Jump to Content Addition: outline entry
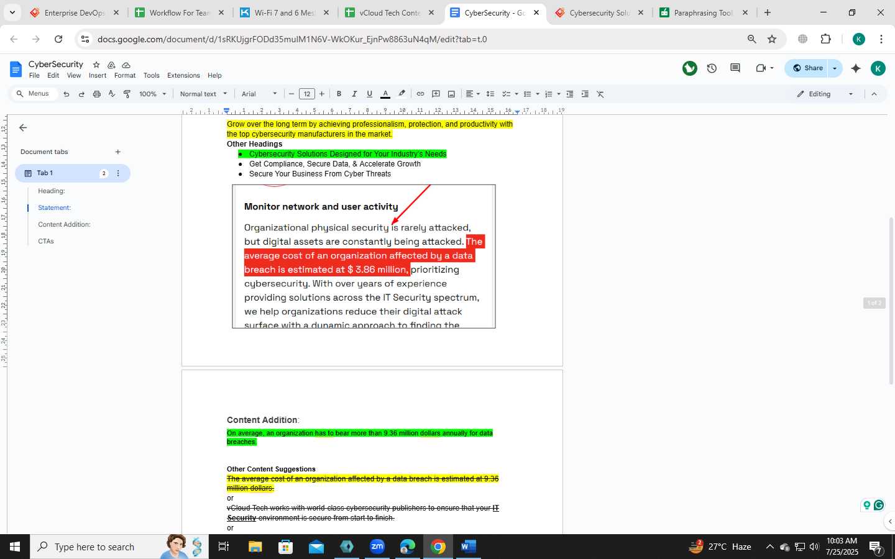 [x=64, y=224]
